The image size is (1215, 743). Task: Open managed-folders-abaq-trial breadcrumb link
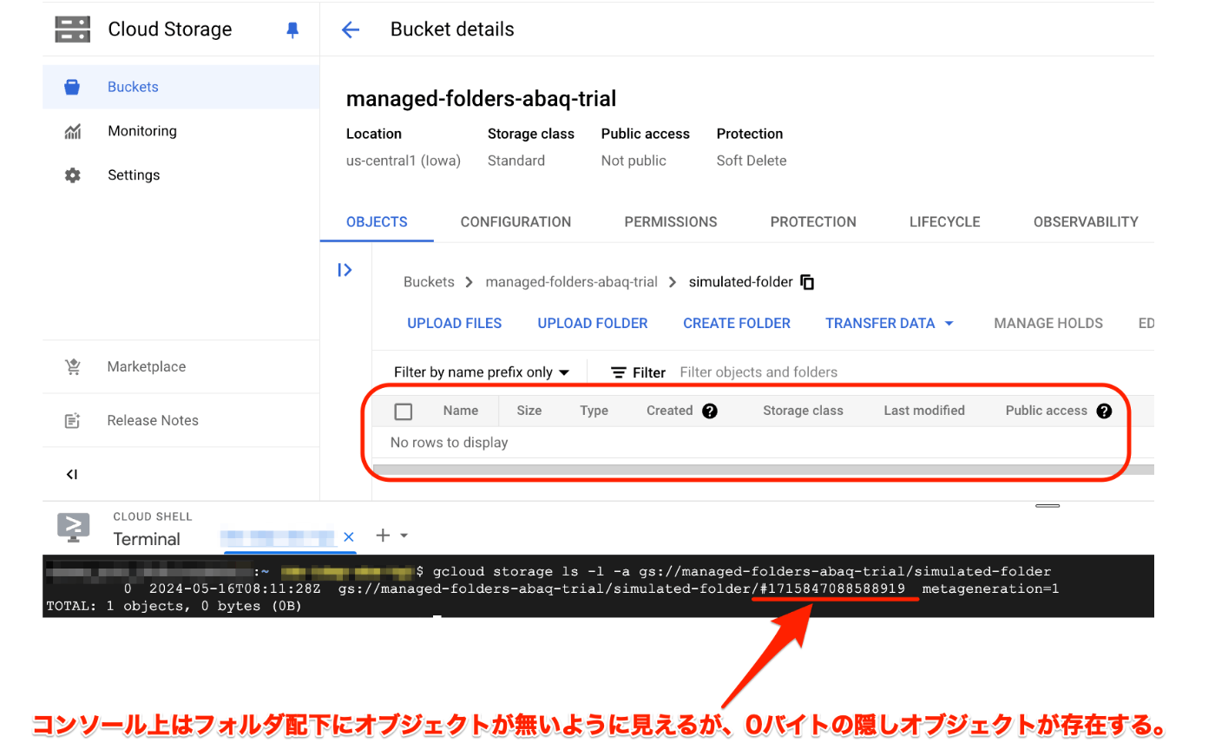pyautogui.click(x=572, y=282)
